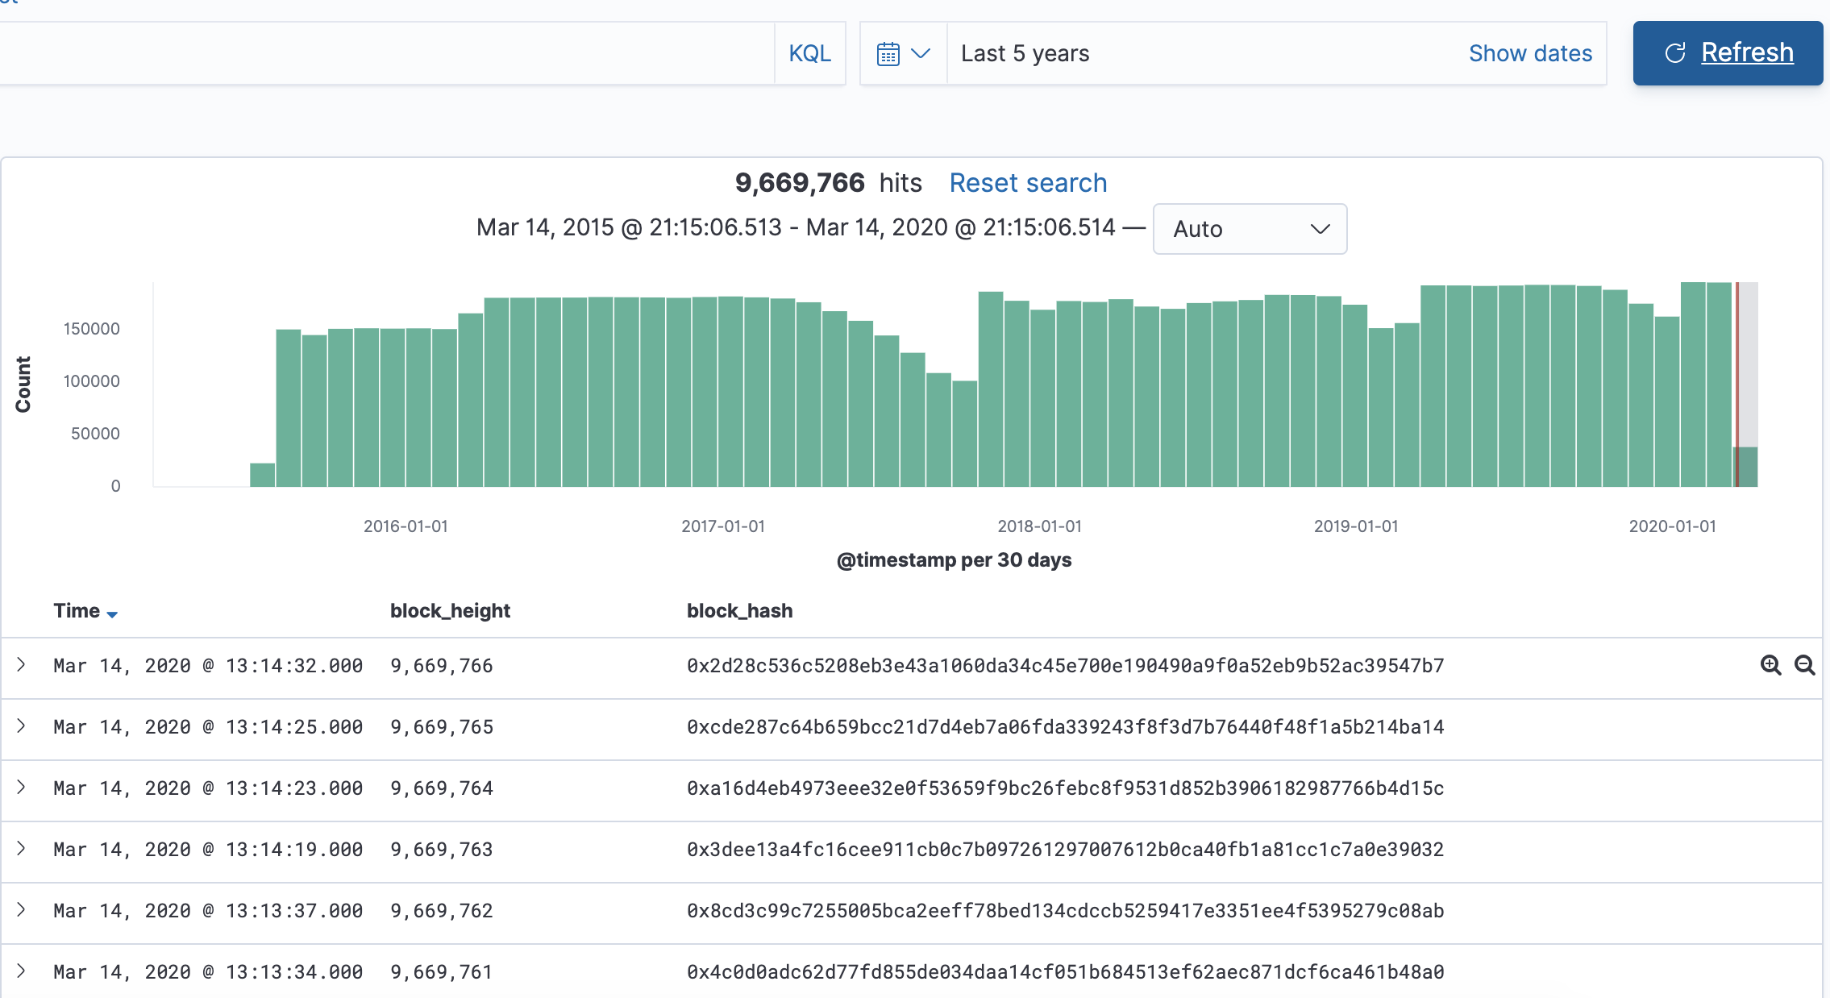Expand row for block 9,669,764

pyautogui.click(x=22, y=787)
